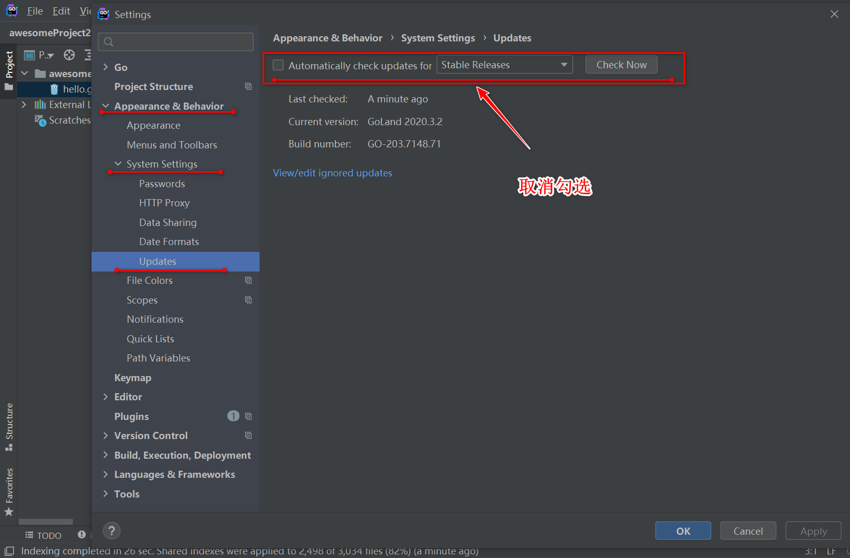Click the project tree horizontal scrollbar
The height and width of the screenshot is (558, 850).
click(45, 521)
